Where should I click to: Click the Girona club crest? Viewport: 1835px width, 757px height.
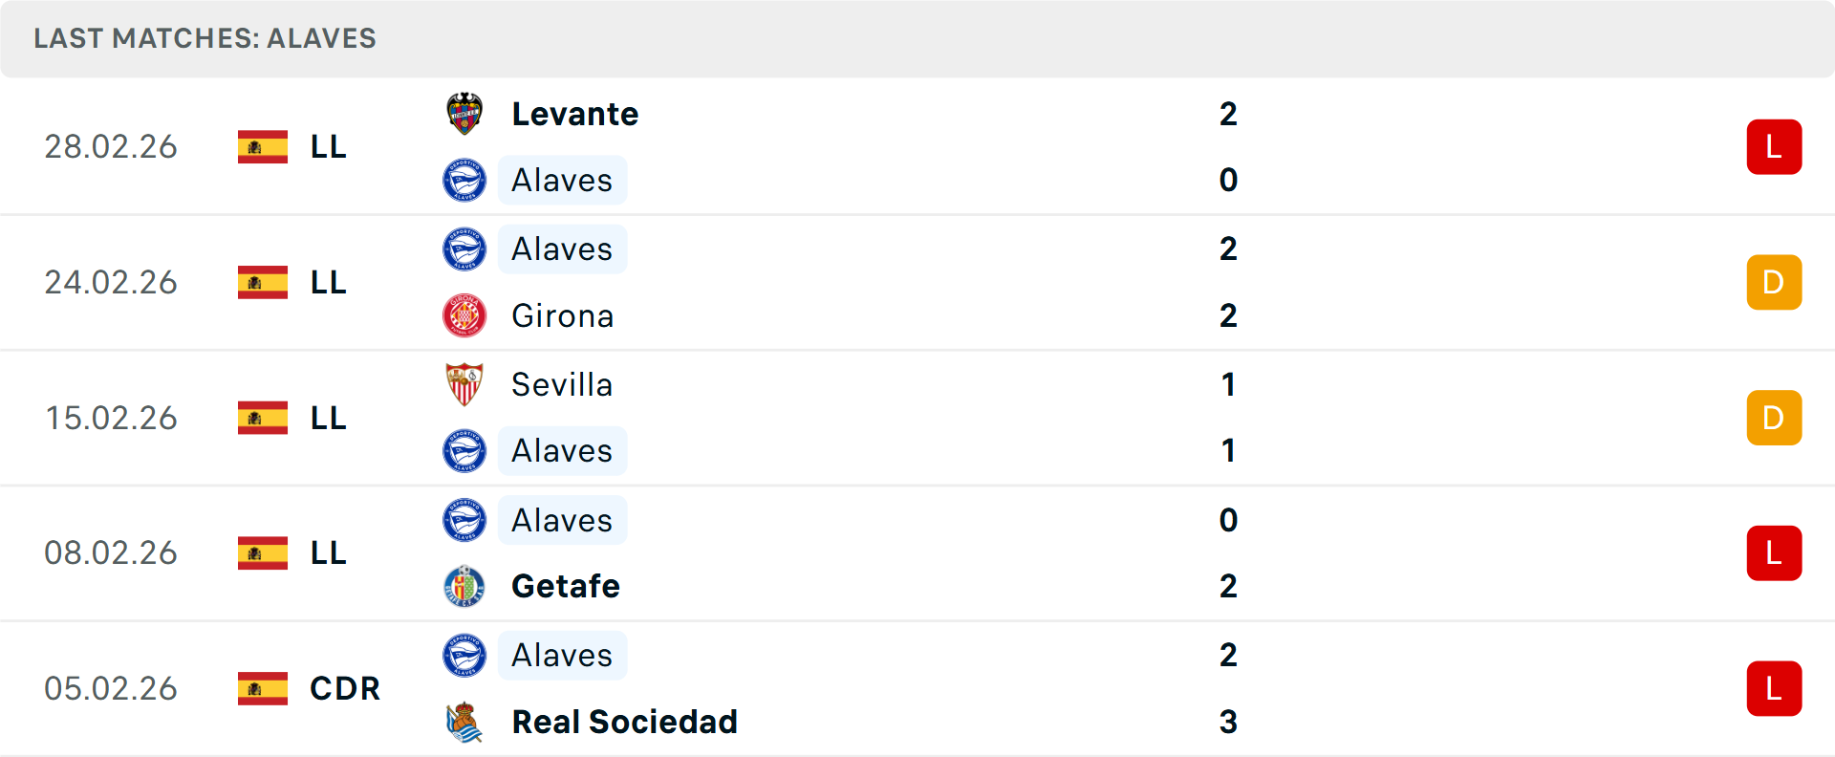click(x=464, y=315)
